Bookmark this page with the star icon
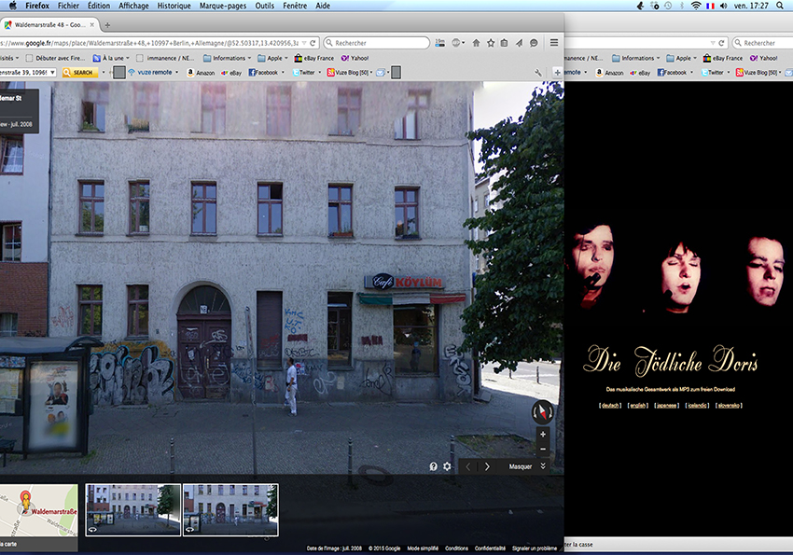The image size is (793, 555). tap(491, 43)
